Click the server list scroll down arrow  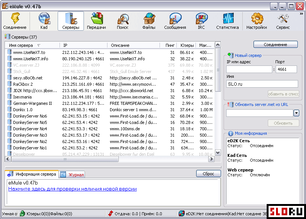coord(218,152)
